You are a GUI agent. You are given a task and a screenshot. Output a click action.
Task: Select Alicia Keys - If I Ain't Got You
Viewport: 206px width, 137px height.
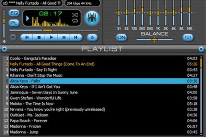pyautogui.click(x=104, y=87)
